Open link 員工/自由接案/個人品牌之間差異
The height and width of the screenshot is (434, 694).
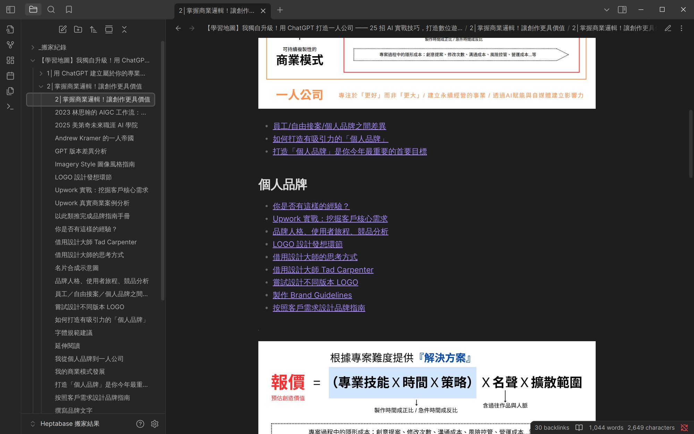click(x=329, y=126)
